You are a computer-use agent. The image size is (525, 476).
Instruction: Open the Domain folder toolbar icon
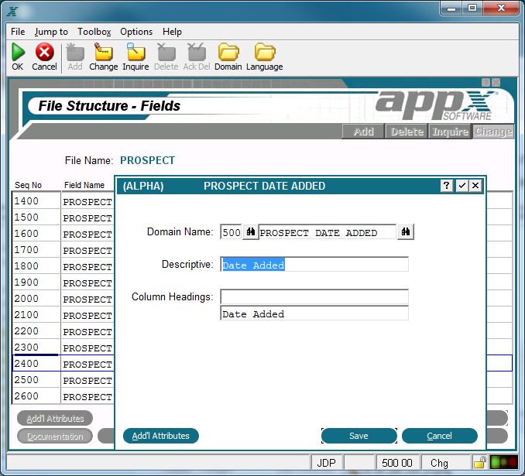(x=228, y=52)
